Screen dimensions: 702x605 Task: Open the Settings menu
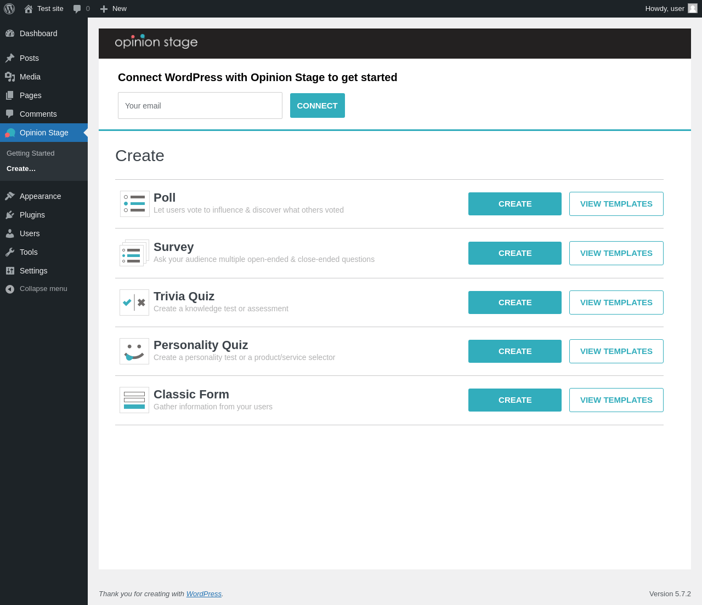point(44,271)
